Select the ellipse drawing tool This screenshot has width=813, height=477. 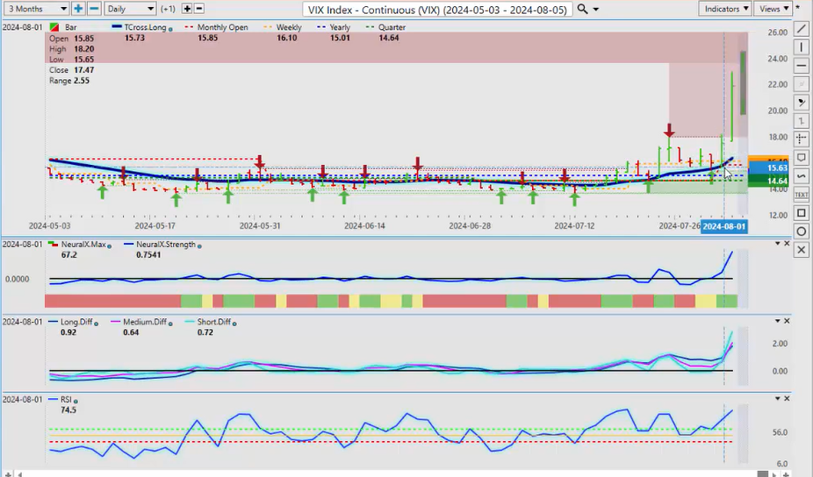click(x=802, y=231)
